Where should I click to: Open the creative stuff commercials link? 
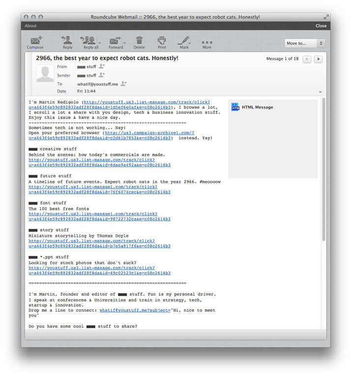coord(100,162)
